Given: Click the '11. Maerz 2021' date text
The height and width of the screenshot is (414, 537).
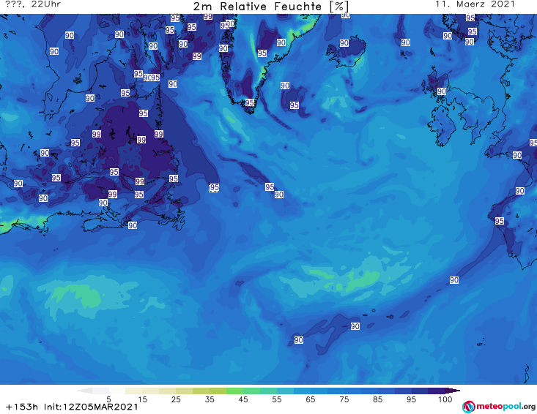Looking at the screenshot, I should coord(475,4).
